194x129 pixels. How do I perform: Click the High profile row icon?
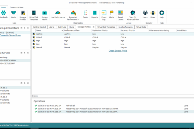pyautogui.click(x=33, y=41)
